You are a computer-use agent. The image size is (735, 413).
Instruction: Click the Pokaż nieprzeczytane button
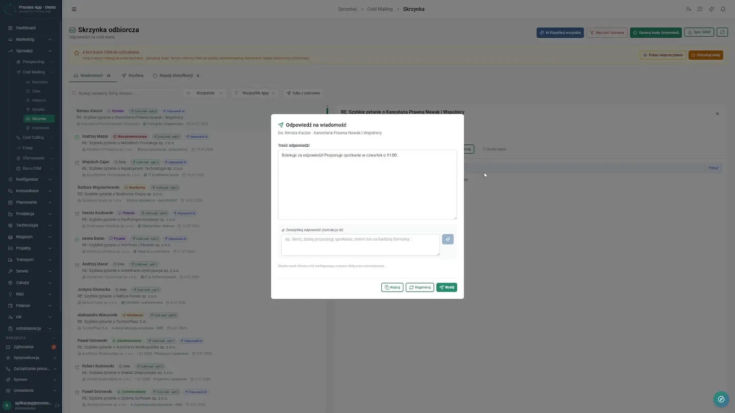[663, 55]
